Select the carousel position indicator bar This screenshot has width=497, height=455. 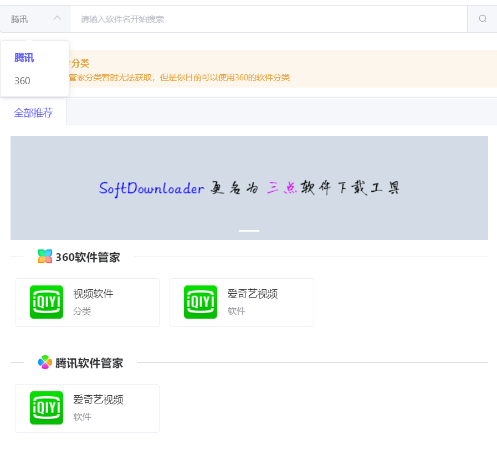[249, 231]
